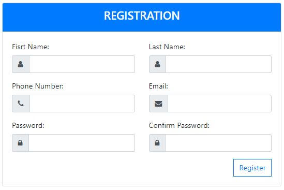Click the "Phone Number:" label

(x=38, y=86)
